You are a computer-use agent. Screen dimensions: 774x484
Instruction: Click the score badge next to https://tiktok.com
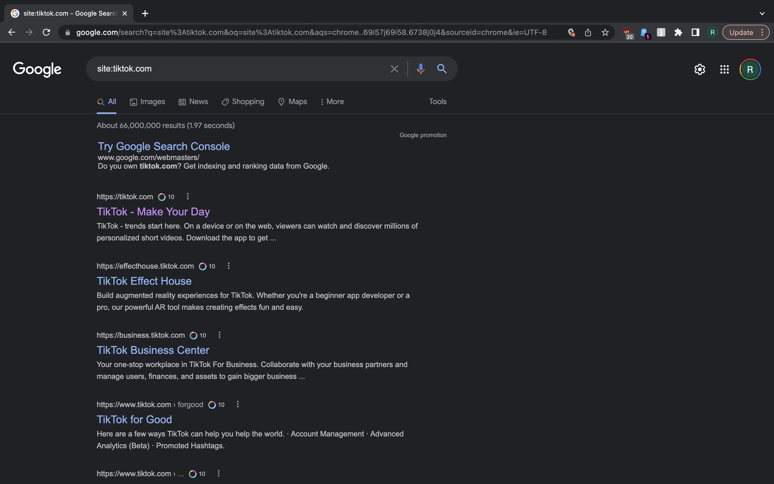[166, 197]
